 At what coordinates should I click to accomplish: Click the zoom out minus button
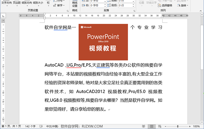166,126
